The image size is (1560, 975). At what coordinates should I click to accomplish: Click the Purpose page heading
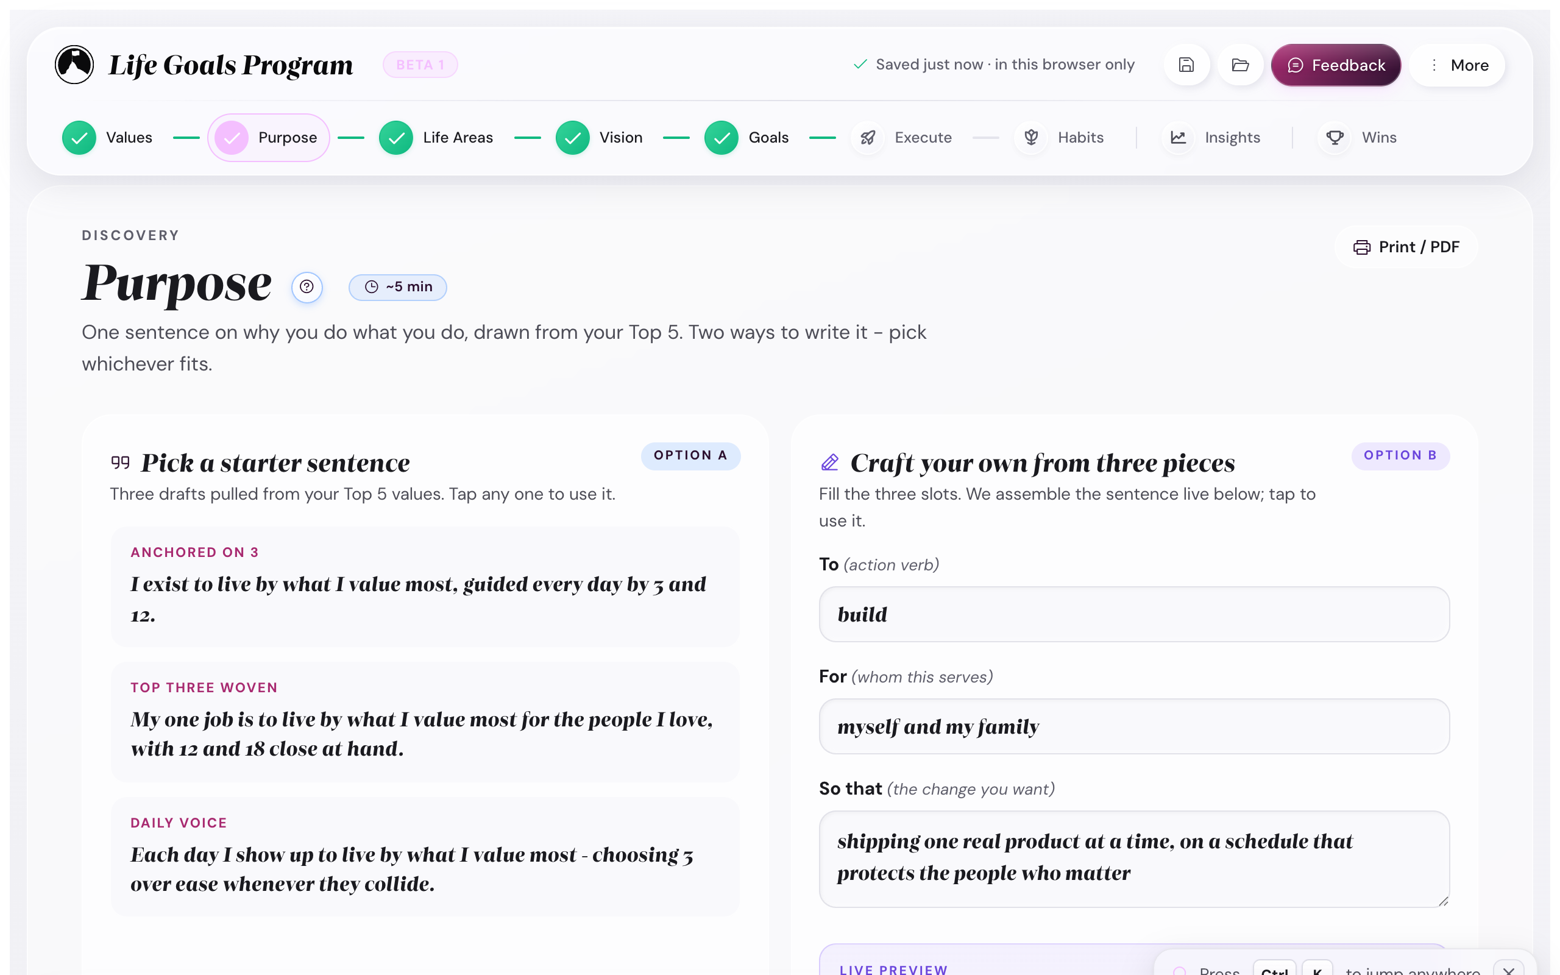pyautogui.click(x=177, y=284)
